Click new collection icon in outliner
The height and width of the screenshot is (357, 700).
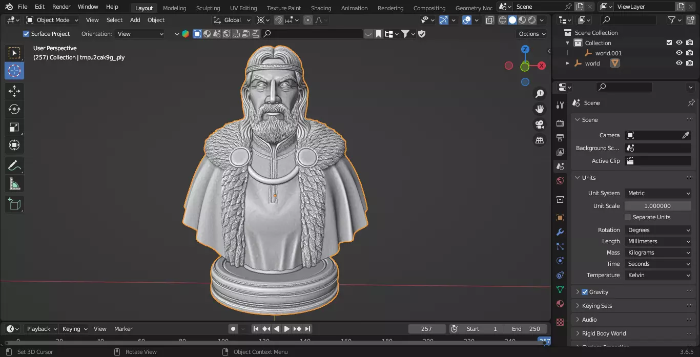pyautogui.click(x=690, y=20)
